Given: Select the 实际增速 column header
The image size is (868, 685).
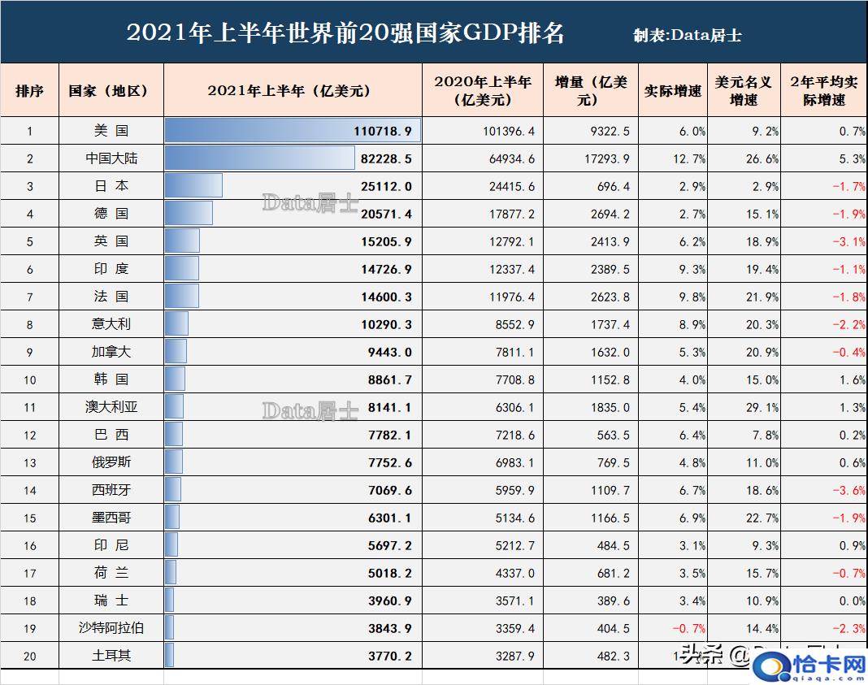Looking at the screenshot, I should [x=672, y=91].
